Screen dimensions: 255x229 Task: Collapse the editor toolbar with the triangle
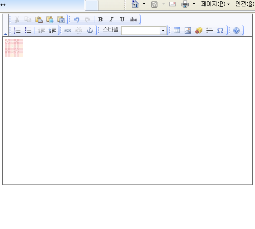point(5,34)
